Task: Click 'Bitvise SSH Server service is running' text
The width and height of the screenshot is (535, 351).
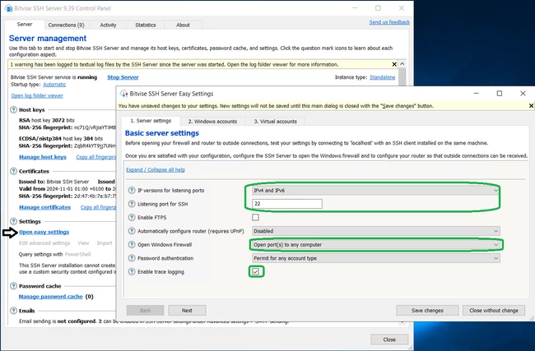Action: point(53,77)
